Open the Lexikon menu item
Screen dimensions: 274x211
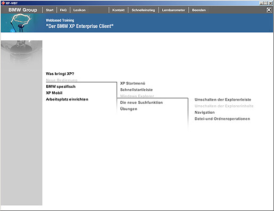[79, 10]
